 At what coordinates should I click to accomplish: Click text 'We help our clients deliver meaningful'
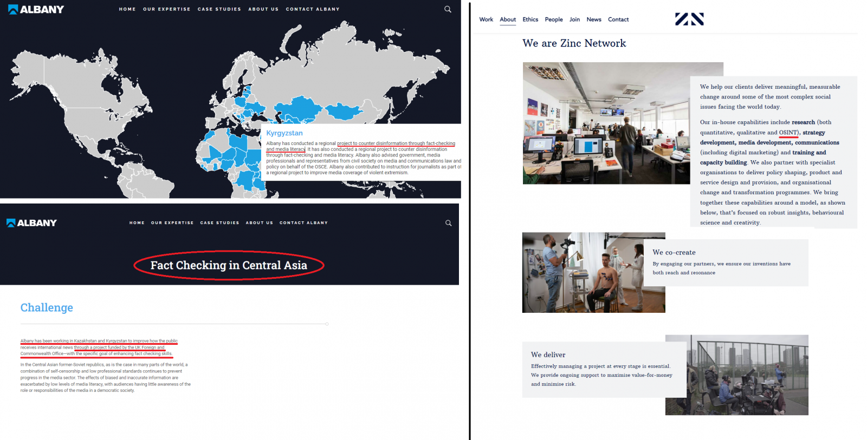[753, 87]
